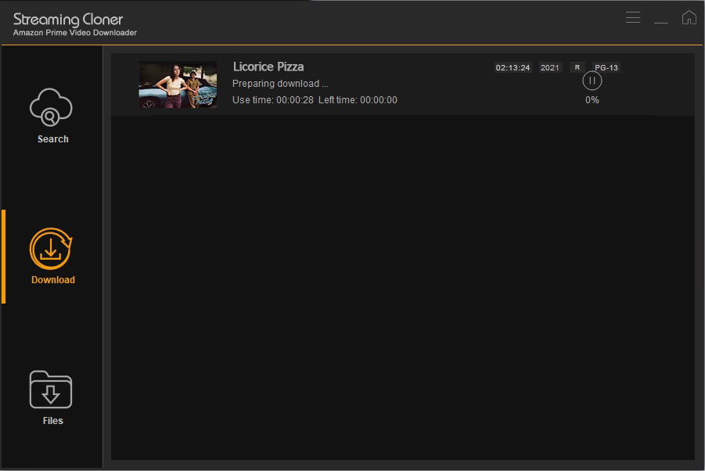
Task: Click the Search label in sidebar
Action: pos(53,138)
